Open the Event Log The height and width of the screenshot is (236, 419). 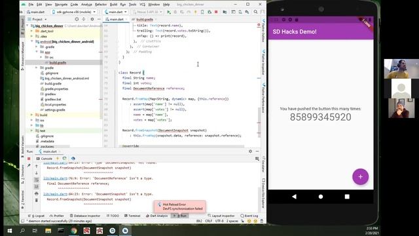[x=249, y=216]
